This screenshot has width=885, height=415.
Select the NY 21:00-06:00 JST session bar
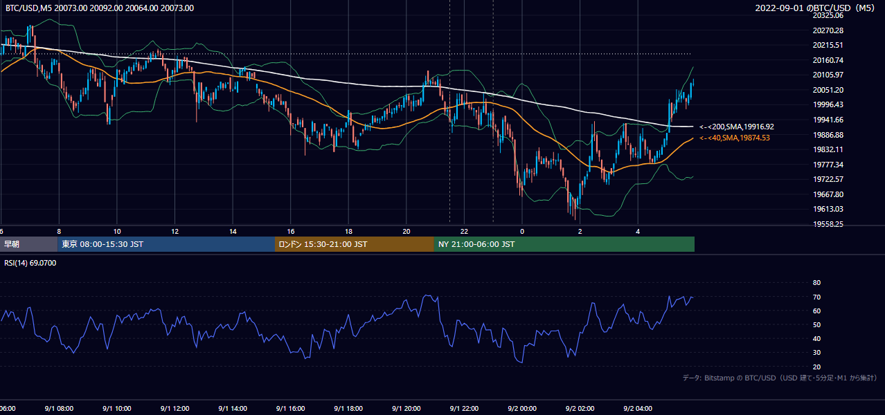(564, 244)
